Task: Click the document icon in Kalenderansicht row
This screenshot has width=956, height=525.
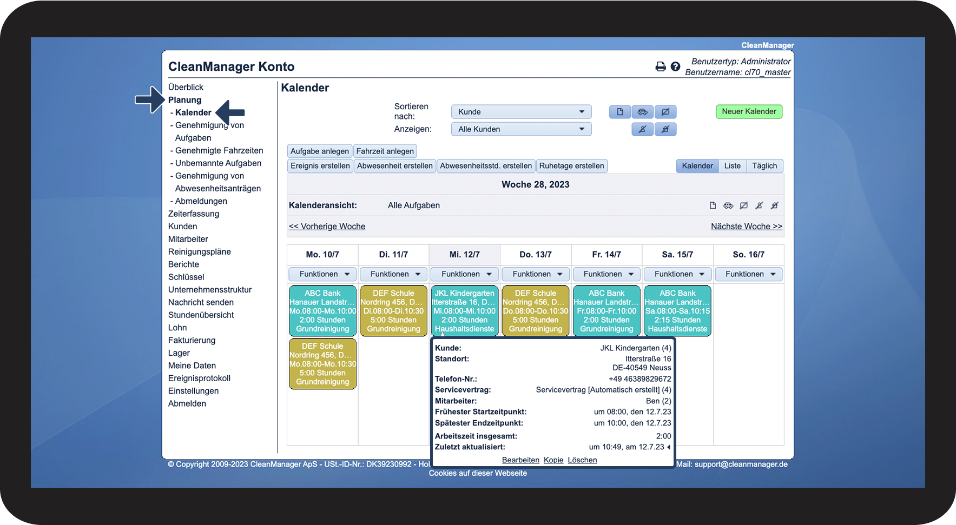Action: pos(713,205)
